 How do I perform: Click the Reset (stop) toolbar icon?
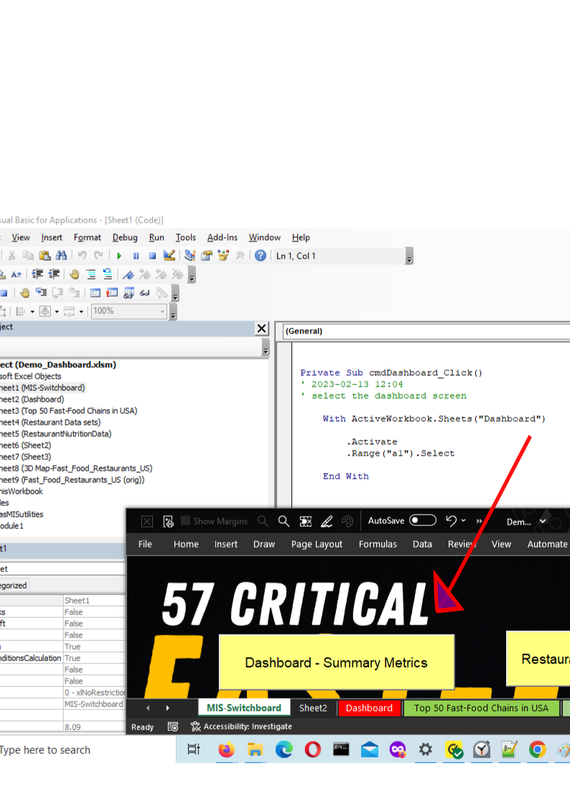coord(152,256)
